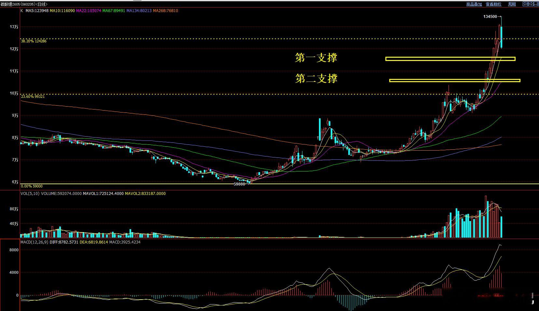Click the VOLUME:592074.0000 value

tap(61, 194)
